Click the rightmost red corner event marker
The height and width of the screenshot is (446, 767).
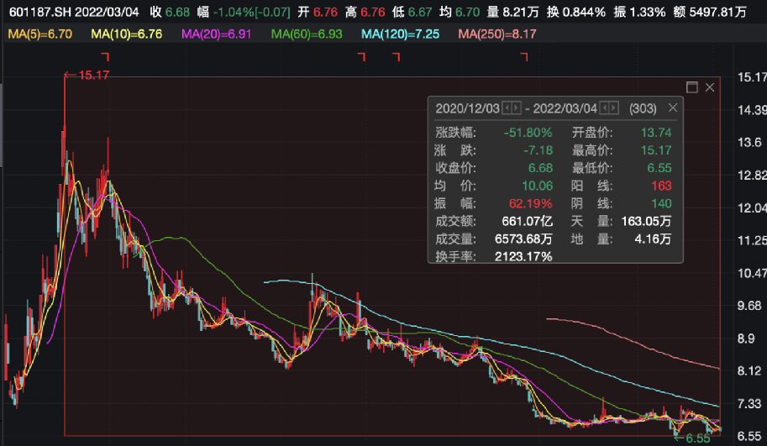click(x=524, y=57)
